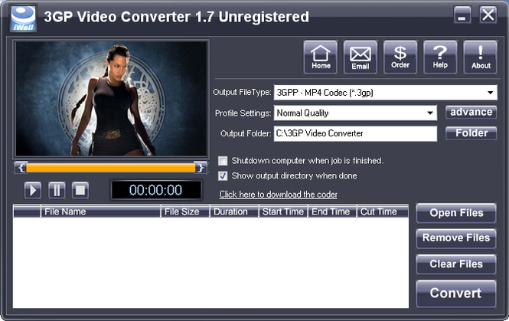Click the video preview thumbnail
The image size is (509, 321).
point(111,98)
